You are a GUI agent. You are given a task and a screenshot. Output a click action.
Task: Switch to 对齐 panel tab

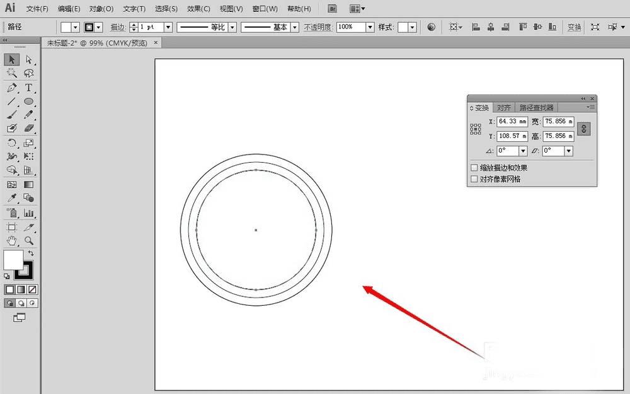(504, 107)
